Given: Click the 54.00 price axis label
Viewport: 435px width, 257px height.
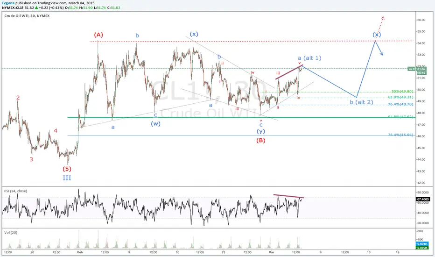Looking at the screenshot, I should (x=421, y=43).
